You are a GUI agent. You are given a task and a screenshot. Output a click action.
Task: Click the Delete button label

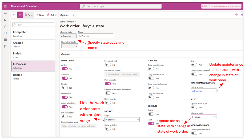coord(54,15)
